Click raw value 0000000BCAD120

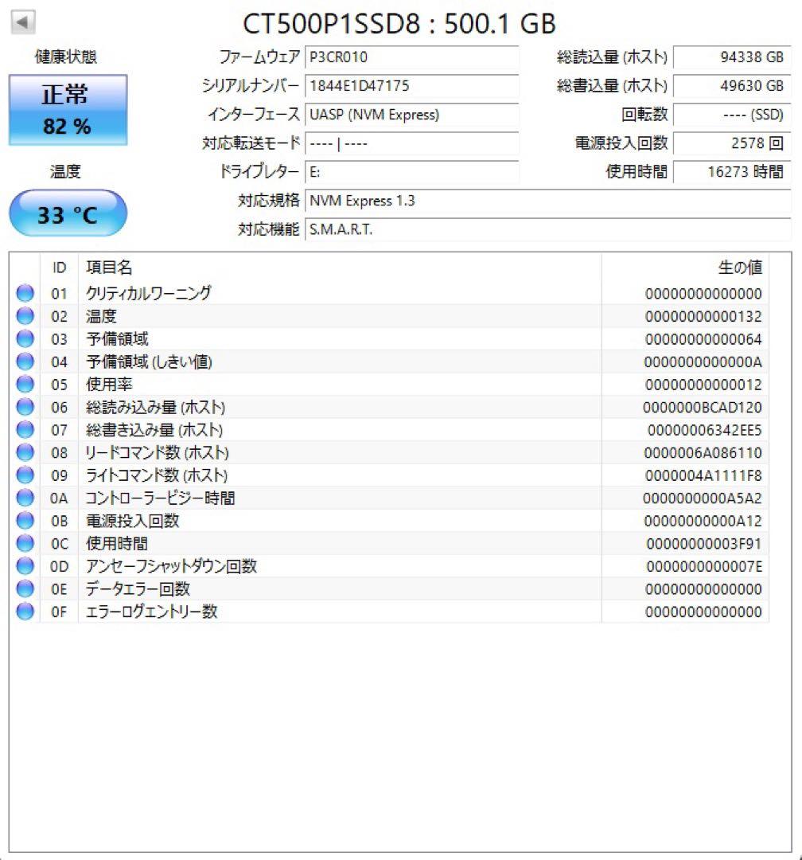click(x=703, y=408)
